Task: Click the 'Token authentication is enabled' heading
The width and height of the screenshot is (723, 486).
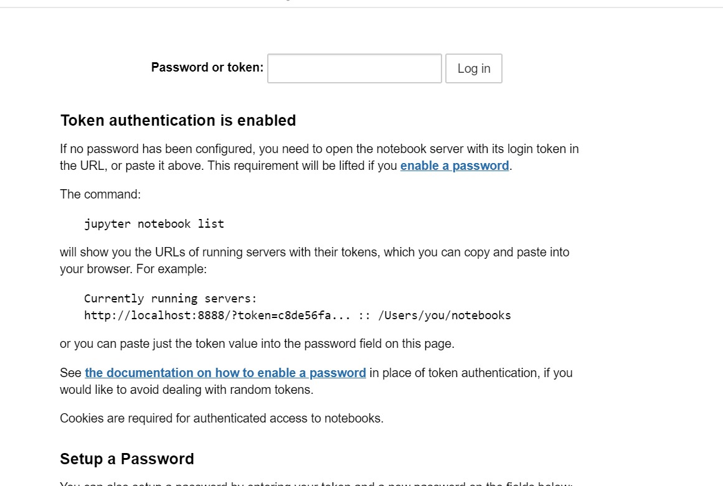Action: [x=178, y=120]
